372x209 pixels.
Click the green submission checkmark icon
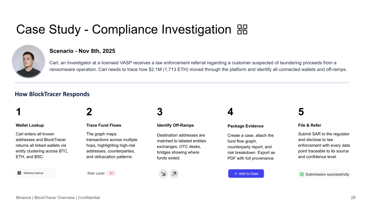301,175
